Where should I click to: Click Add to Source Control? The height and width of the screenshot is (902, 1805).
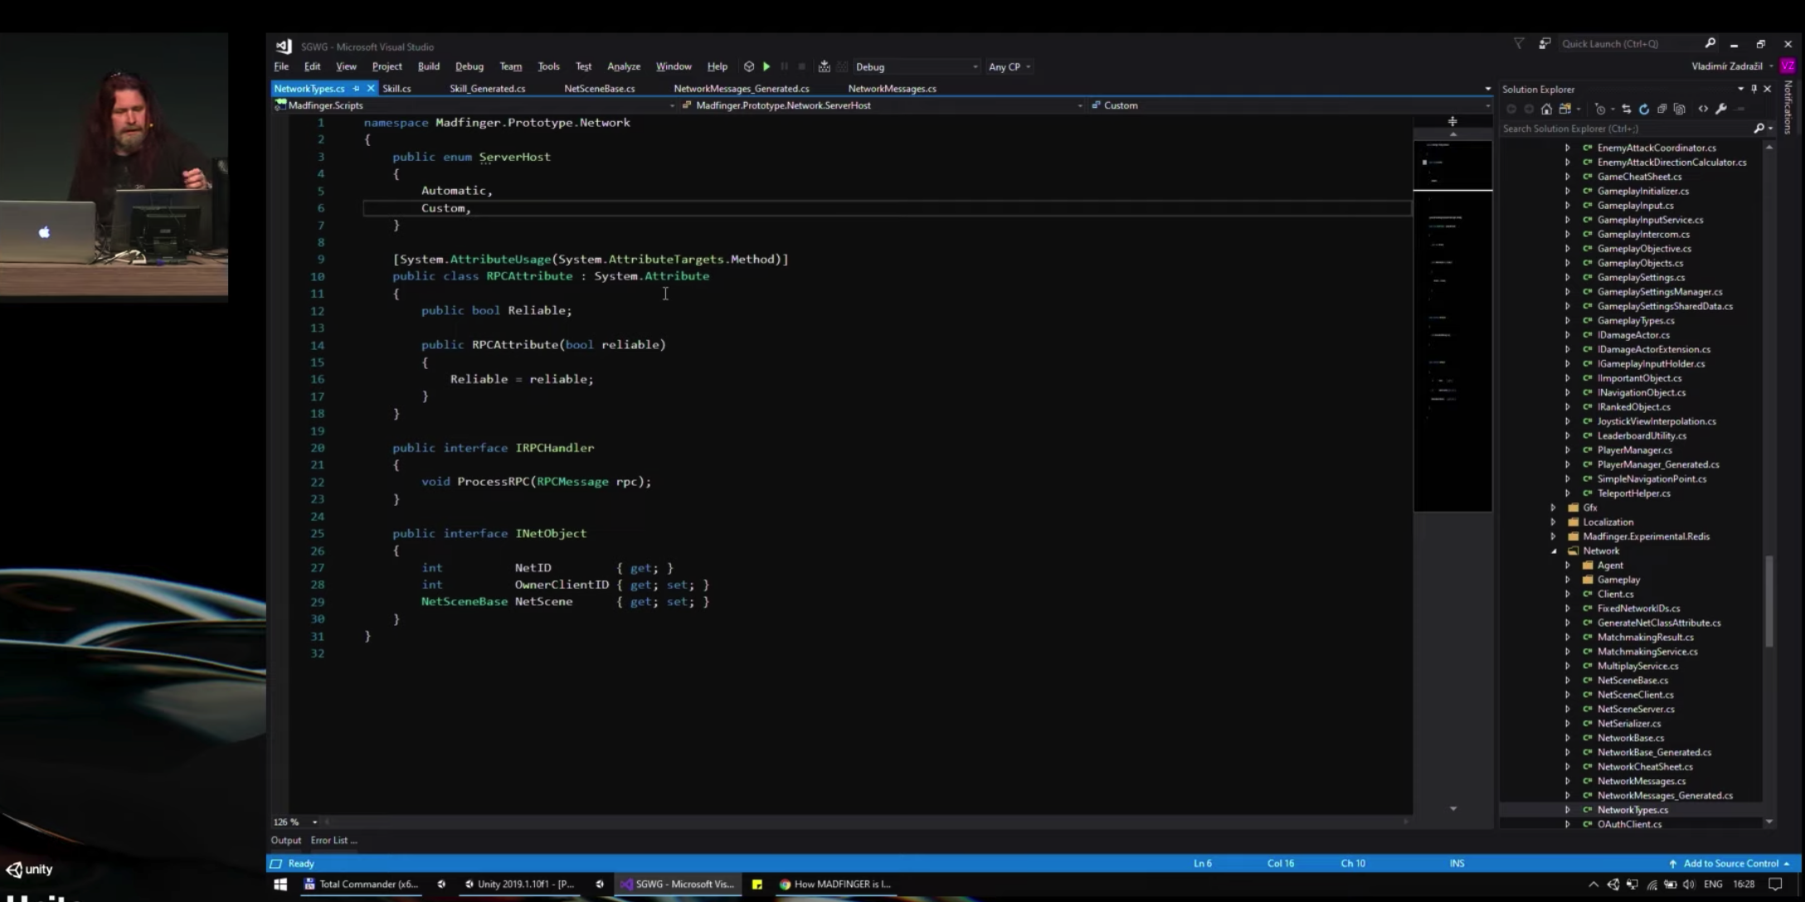[x=1730, y=863]
